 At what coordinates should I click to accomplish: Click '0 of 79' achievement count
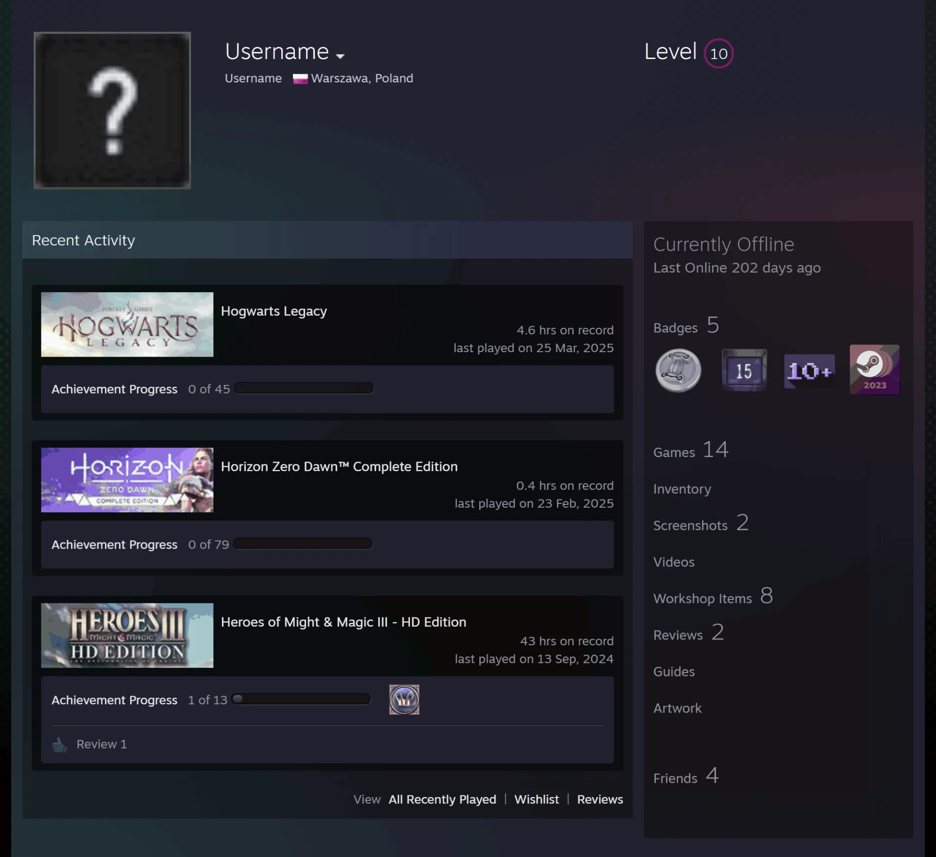coord(209,545)
